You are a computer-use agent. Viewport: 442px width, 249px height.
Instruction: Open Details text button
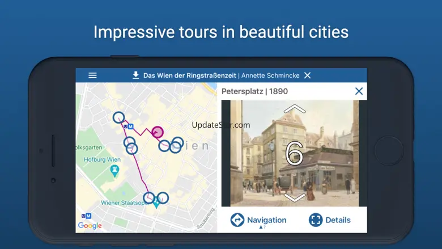tap(338, 220)
